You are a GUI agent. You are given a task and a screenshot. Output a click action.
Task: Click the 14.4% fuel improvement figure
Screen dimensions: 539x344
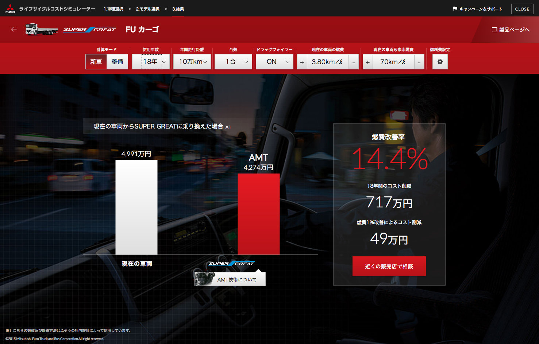click(x=389, y=159)
